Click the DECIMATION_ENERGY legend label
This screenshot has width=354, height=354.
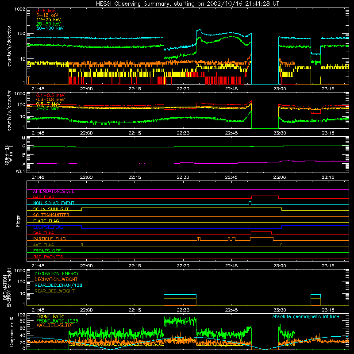57,273
